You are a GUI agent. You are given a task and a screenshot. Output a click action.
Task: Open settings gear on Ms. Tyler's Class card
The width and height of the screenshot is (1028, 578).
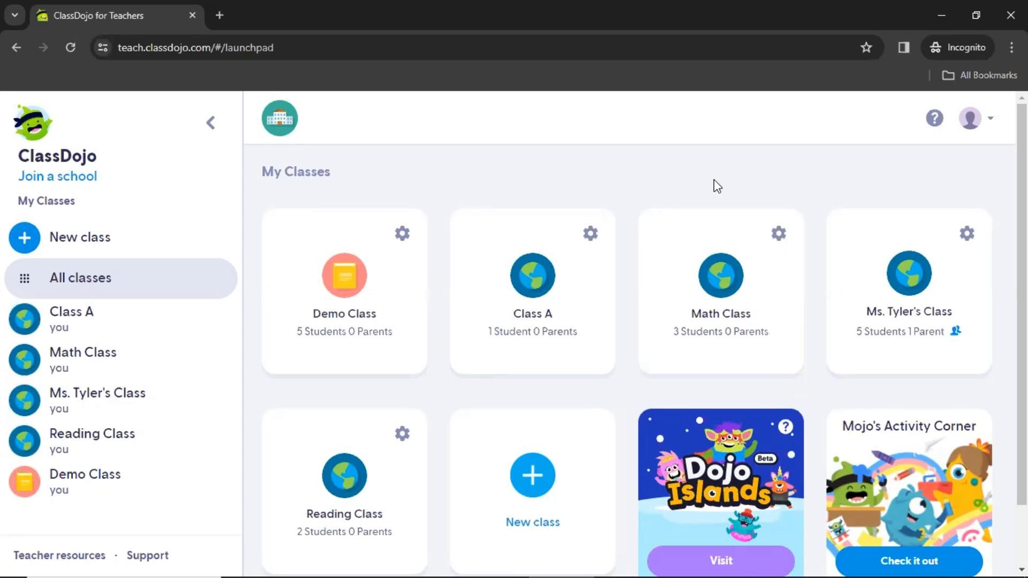(x=966, y=233)
